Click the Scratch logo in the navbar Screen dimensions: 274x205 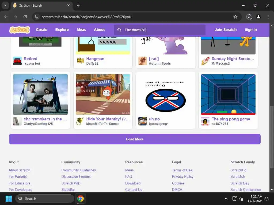pos(20,30)
